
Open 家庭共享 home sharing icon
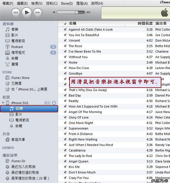tap(8, 139)
